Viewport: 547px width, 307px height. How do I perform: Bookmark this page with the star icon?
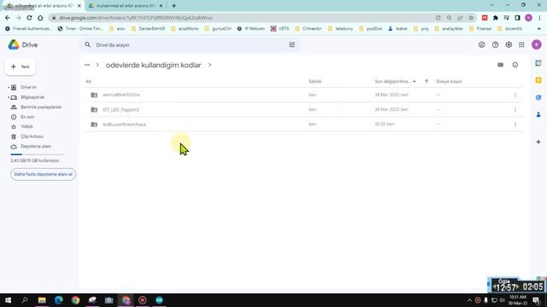[471, 18]
